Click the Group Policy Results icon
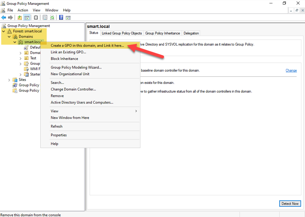Image resolution: width=305 pixels, height=217 pixels. pyautogui.click(x=15, y=91)
